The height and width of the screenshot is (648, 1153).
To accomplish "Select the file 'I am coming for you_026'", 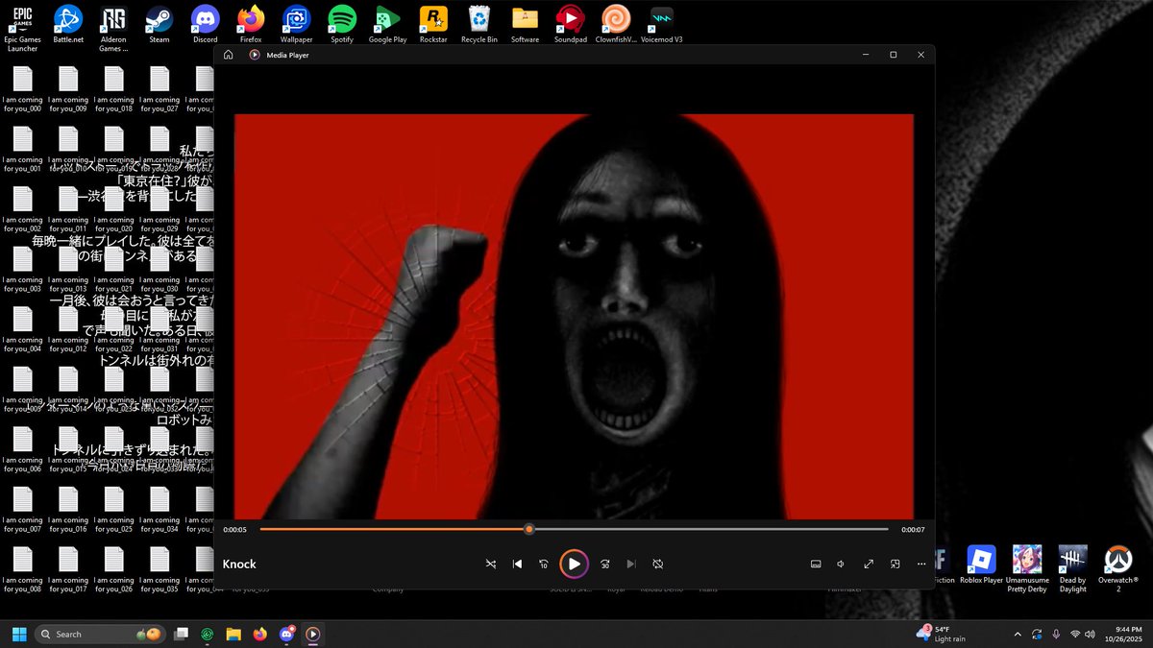I will coord(113,570).
